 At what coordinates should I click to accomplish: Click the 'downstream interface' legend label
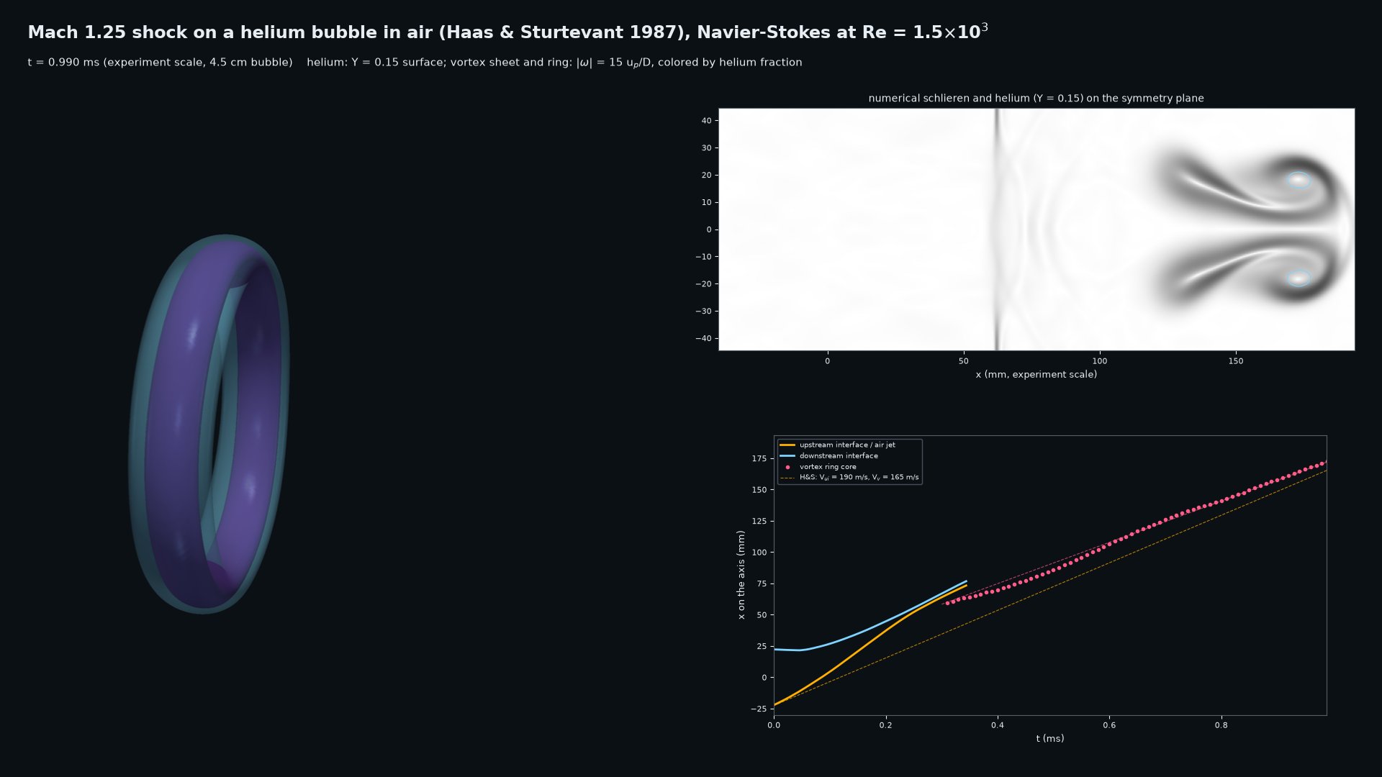[x=839, y=456]
